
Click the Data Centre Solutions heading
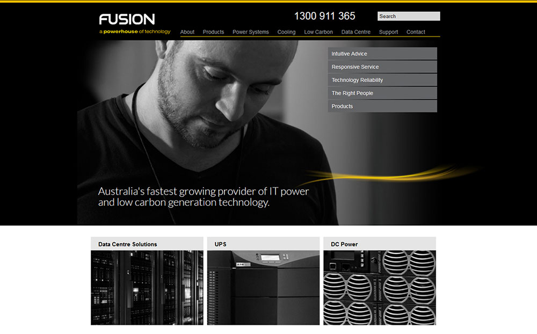coord(128,244)
